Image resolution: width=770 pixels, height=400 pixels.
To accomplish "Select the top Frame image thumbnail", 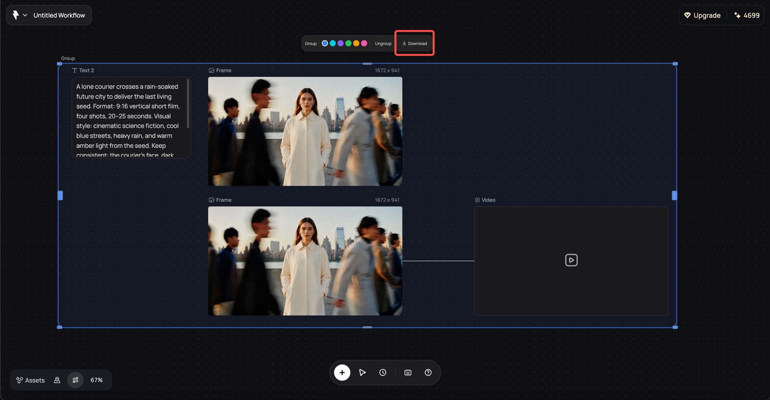I will (x=305, y=132).
